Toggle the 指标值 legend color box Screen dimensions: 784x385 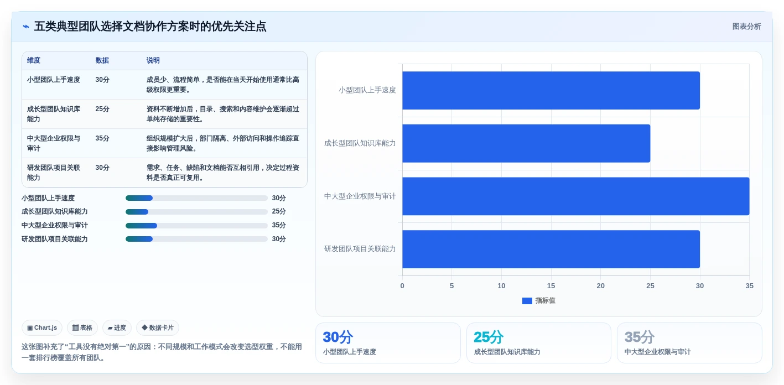pyautogui.click(x=527, y=301)
